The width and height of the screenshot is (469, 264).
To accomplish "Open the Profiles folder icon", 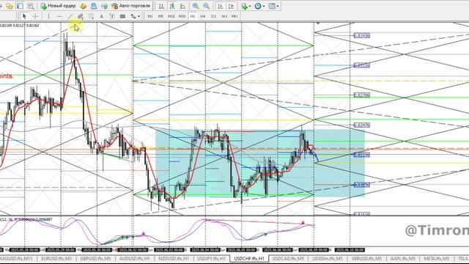I will [x=9, y=6].
